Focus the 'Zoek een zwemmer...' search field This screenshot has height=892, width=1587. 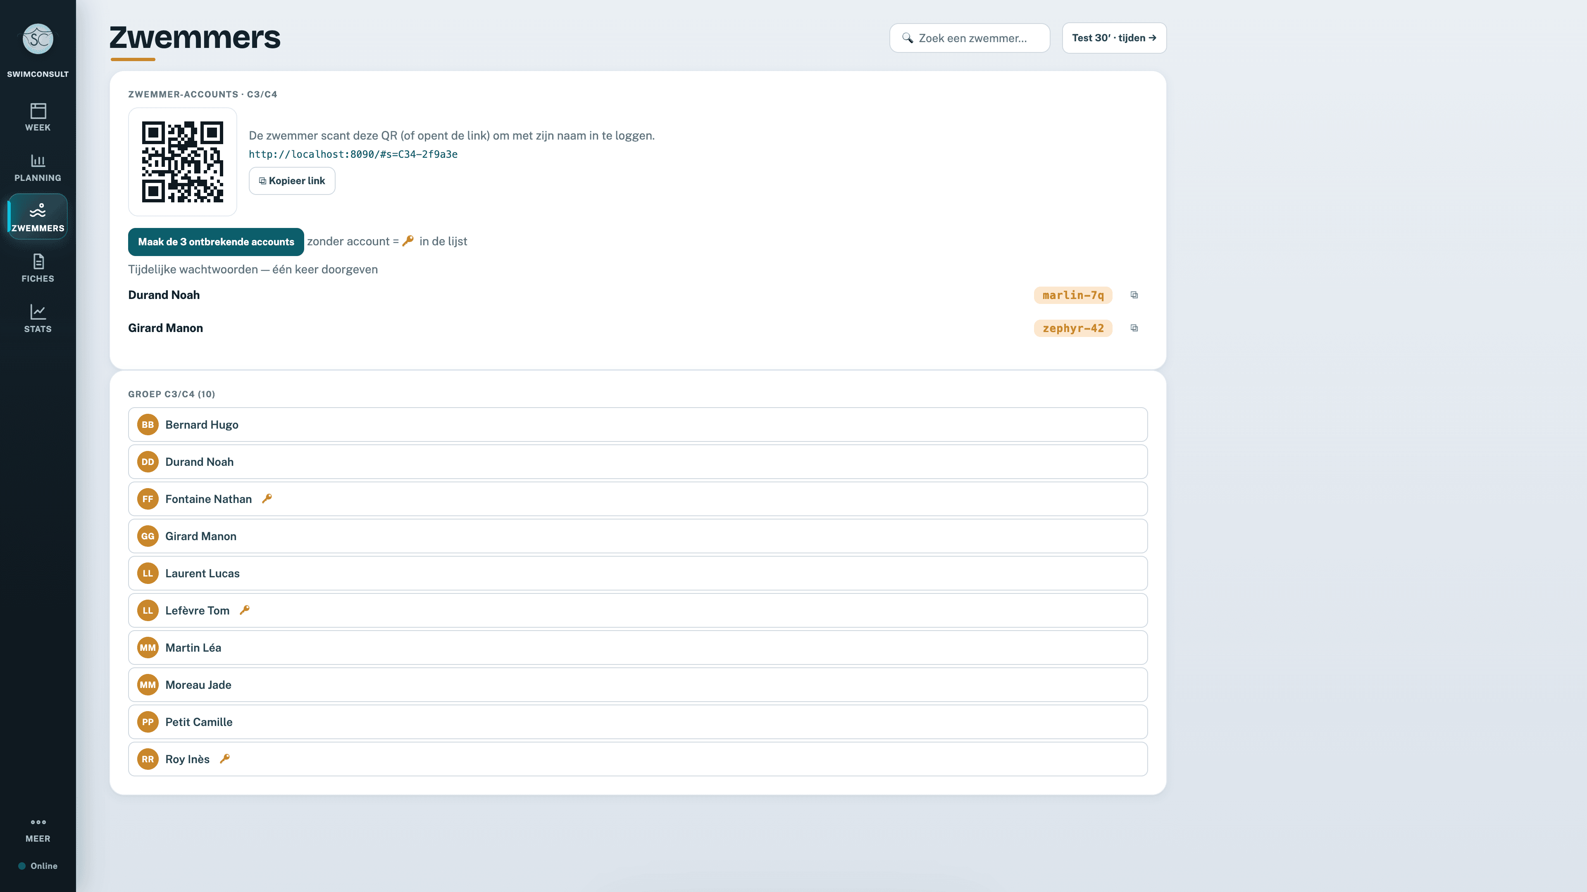(x=970, y=38)
